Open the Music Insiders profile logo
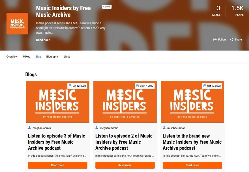Screen dimensions: 249x172 click(17, 24)
